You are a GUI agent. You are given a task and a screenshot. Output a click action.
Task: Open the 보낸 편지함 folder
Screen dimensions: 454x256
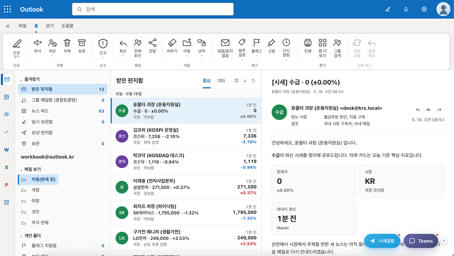click(x=63, y=133)
